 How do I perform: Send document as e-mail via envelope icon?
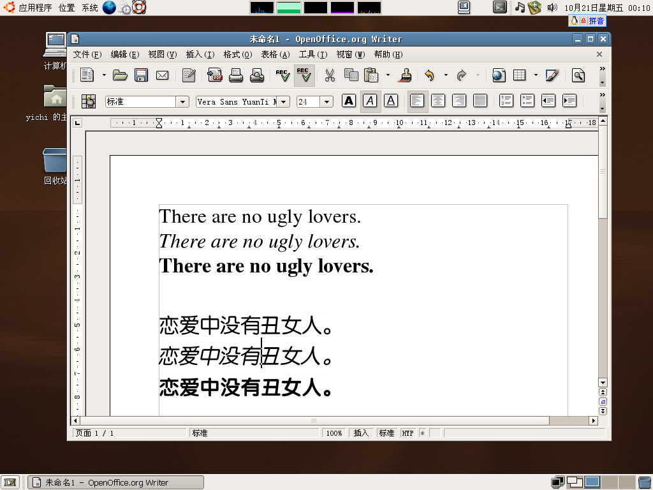[162, 75]
